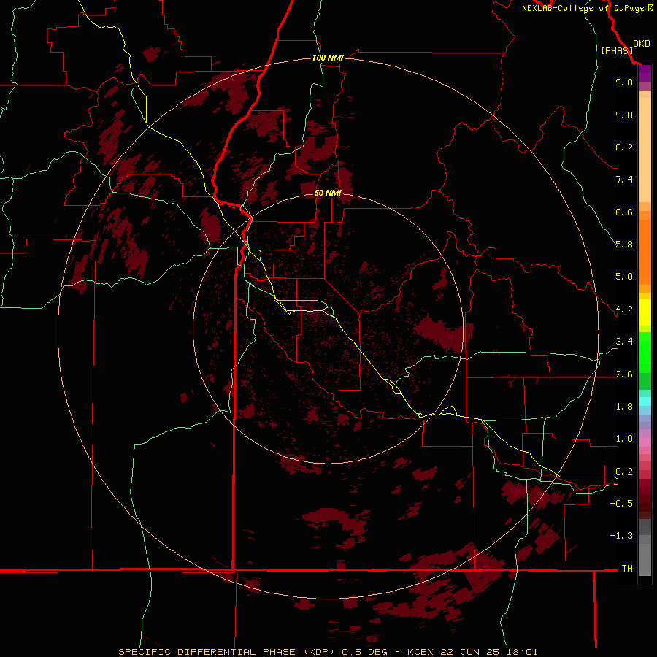
Task: Select the 7.4 scale label
Action: click(x=624, y=180)
